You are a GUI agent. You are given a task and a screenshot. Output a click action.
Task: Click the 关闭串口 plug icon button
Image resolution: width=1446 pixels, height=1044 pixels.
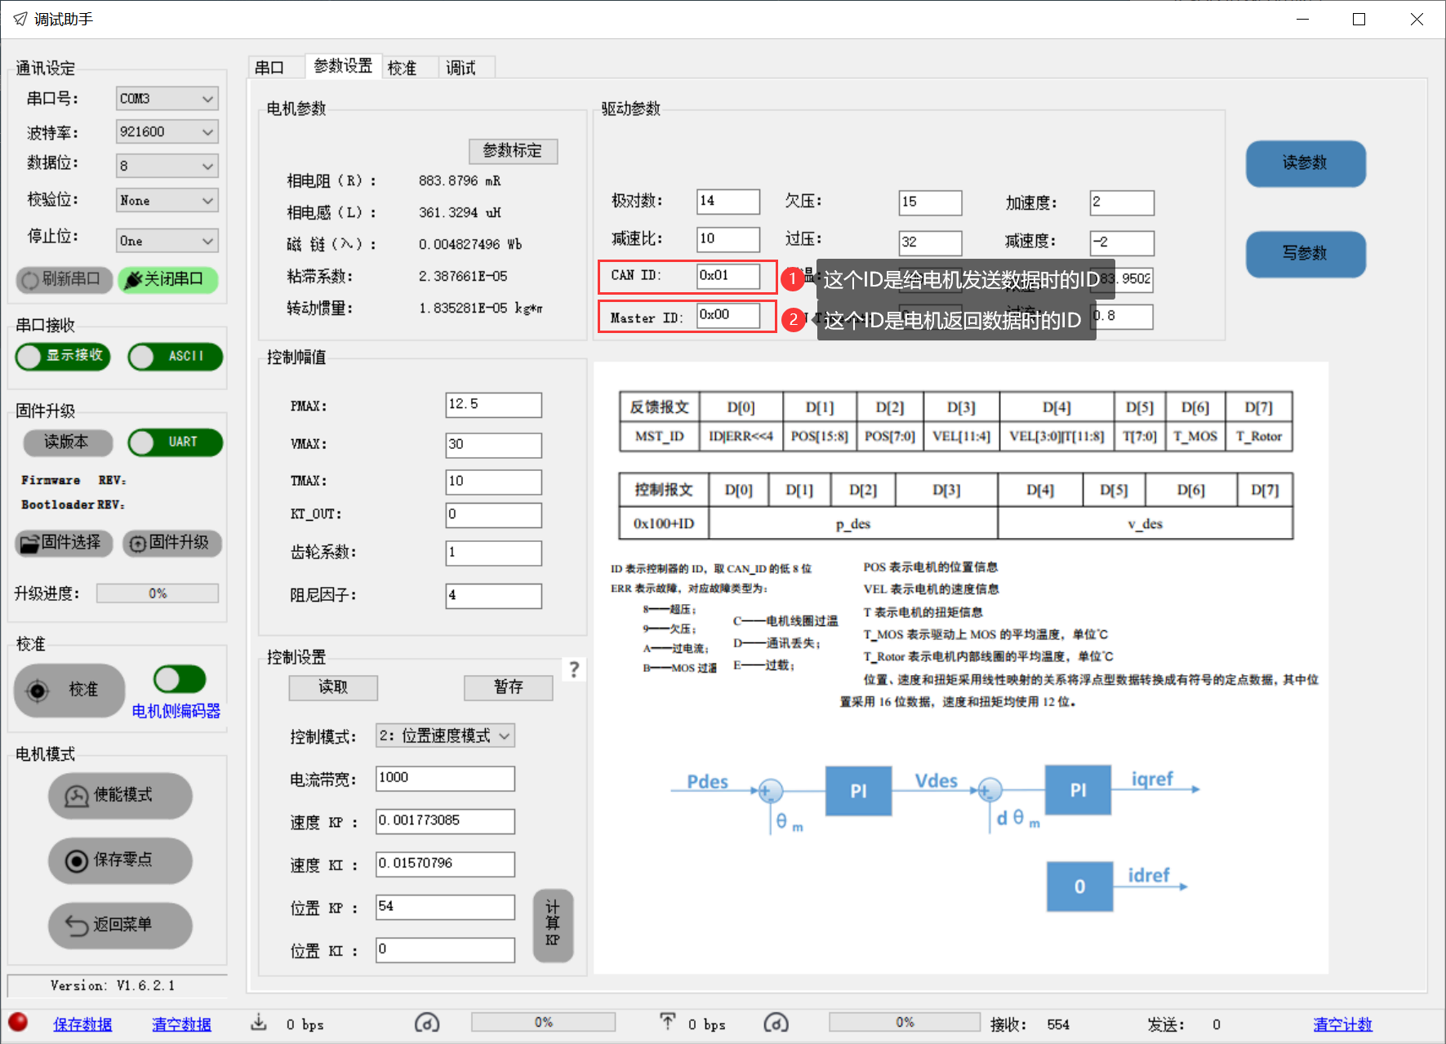(x=133, y=280)
